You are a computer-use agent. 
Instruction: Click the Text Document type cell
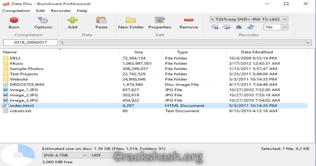[182, 111]
